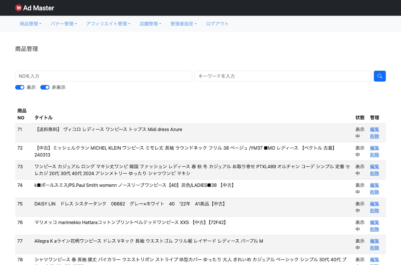Viewport: 401px width, 265px height.
Task: Click the 商品管理 page heading
Action: (x=27, y=49)
